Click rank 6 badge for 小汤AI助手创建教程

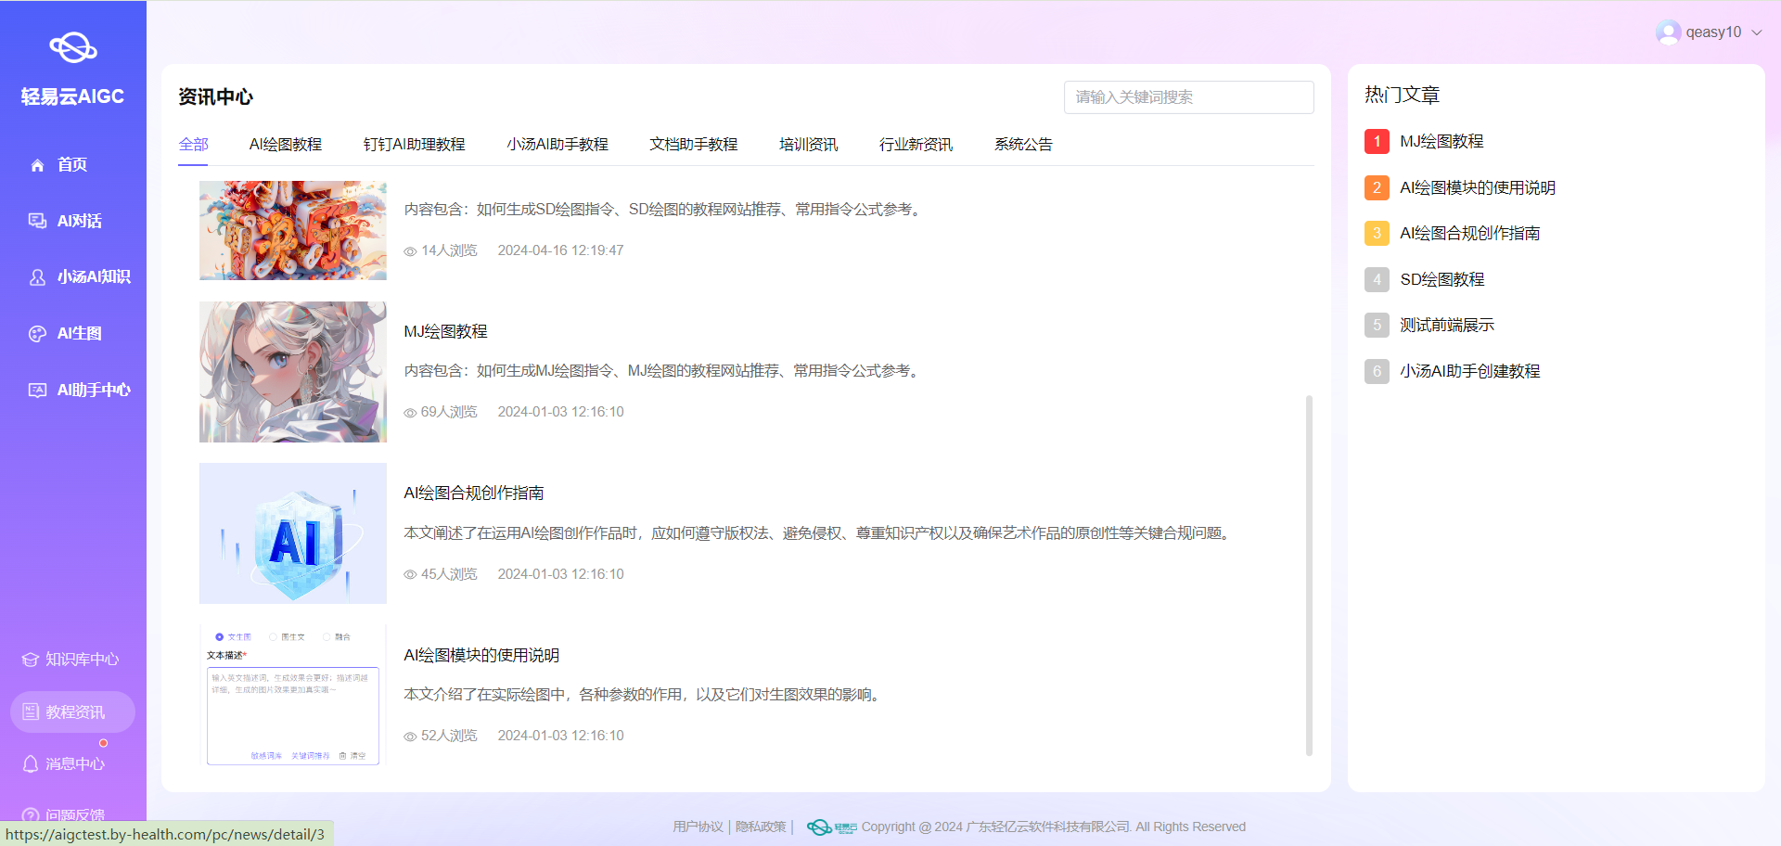tap(1377, 371)
